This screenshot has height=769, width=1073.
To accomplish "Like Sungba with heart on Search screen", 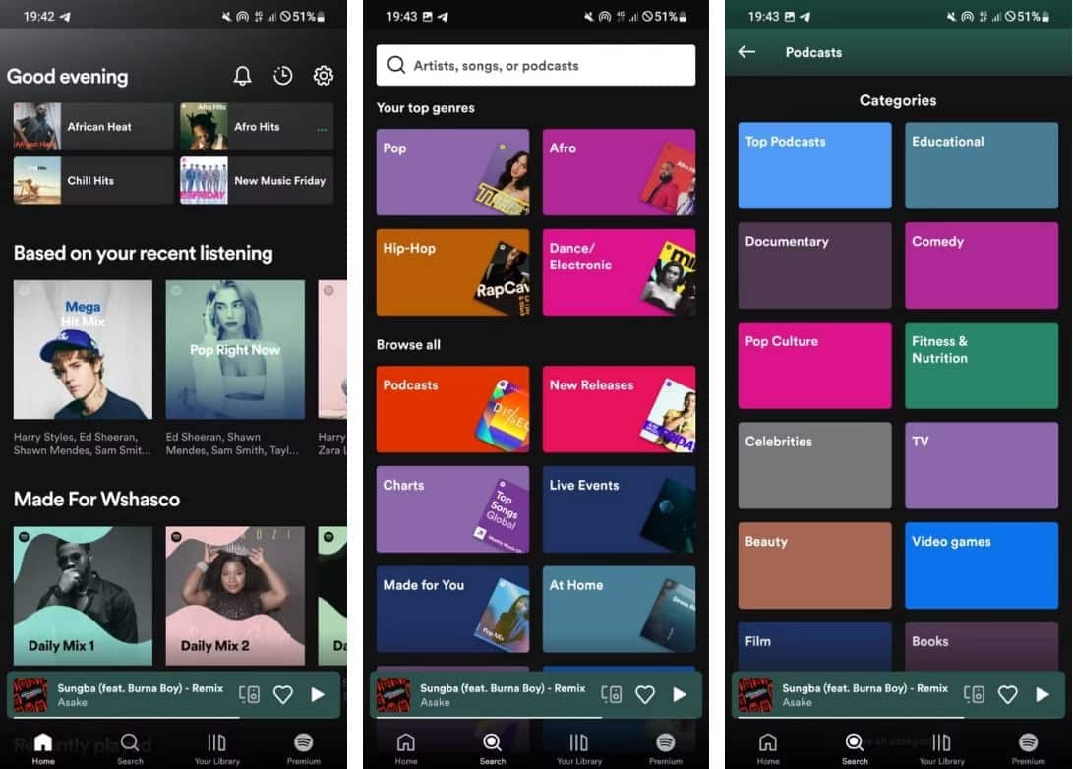I will [645, 694].
